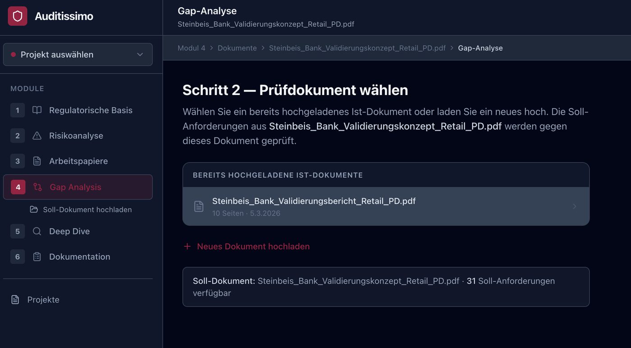The width and height of the screenshot is (631, 348).
Task: Expand the Validierungsbericht entry via its chevron
Action: (574, 206)
